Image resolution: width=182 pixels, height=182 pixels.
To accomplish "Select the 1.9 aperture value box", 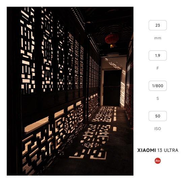I will [x=158, y=56].
